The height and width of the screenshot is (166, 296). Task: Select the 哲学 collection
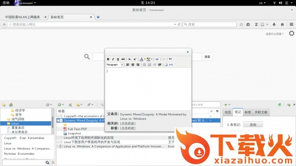[18, 115]
